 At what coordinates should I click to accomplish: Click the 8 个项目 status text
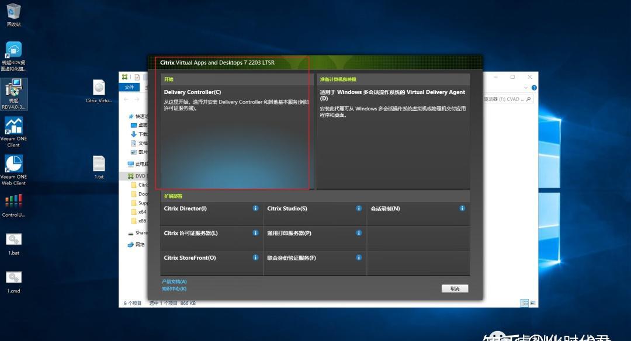tap(133, 303)
